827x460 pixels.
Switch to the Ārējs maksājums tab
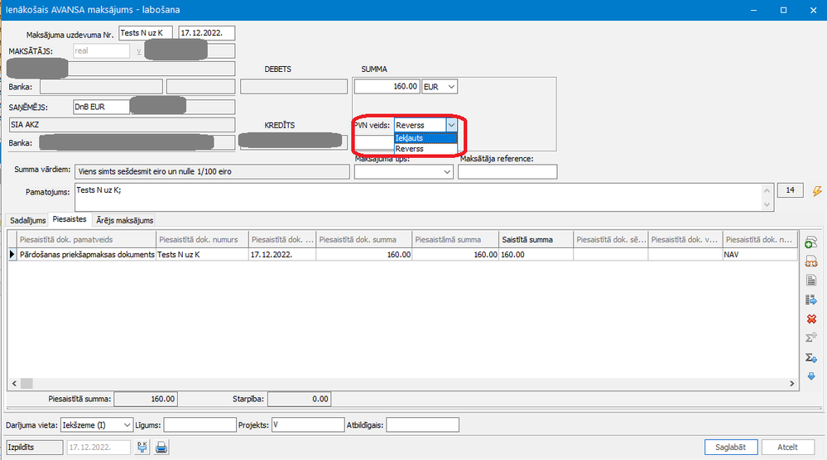(124, 220)
